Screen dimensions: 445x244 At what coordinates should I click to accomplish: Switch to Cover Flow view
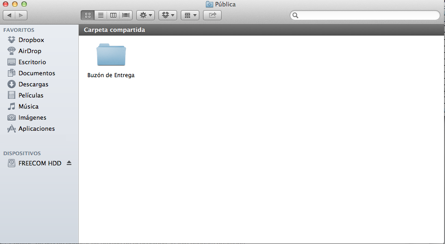coord(126,15)
